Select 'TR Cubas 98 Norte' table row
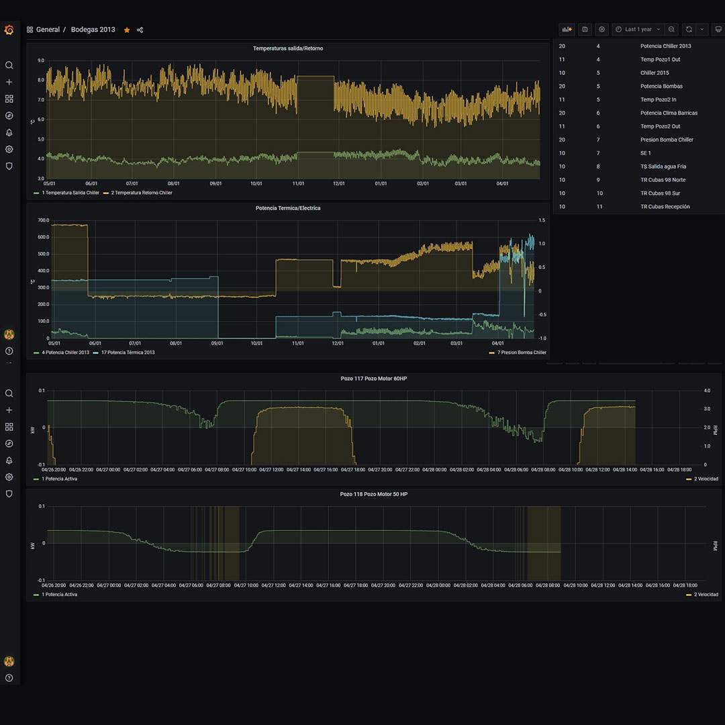The image size is (725, 725). click(638, 181)
